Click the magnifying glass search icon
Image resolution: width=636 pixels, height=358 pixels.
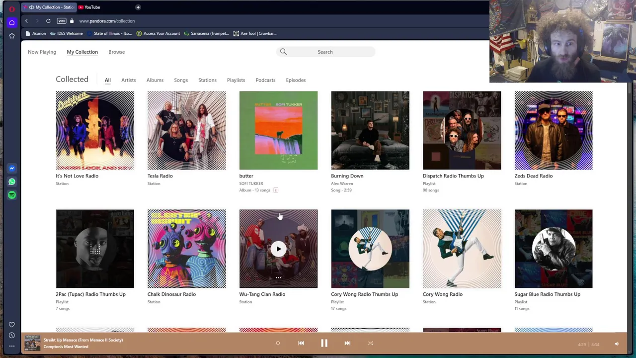click(x=283, y=52)
